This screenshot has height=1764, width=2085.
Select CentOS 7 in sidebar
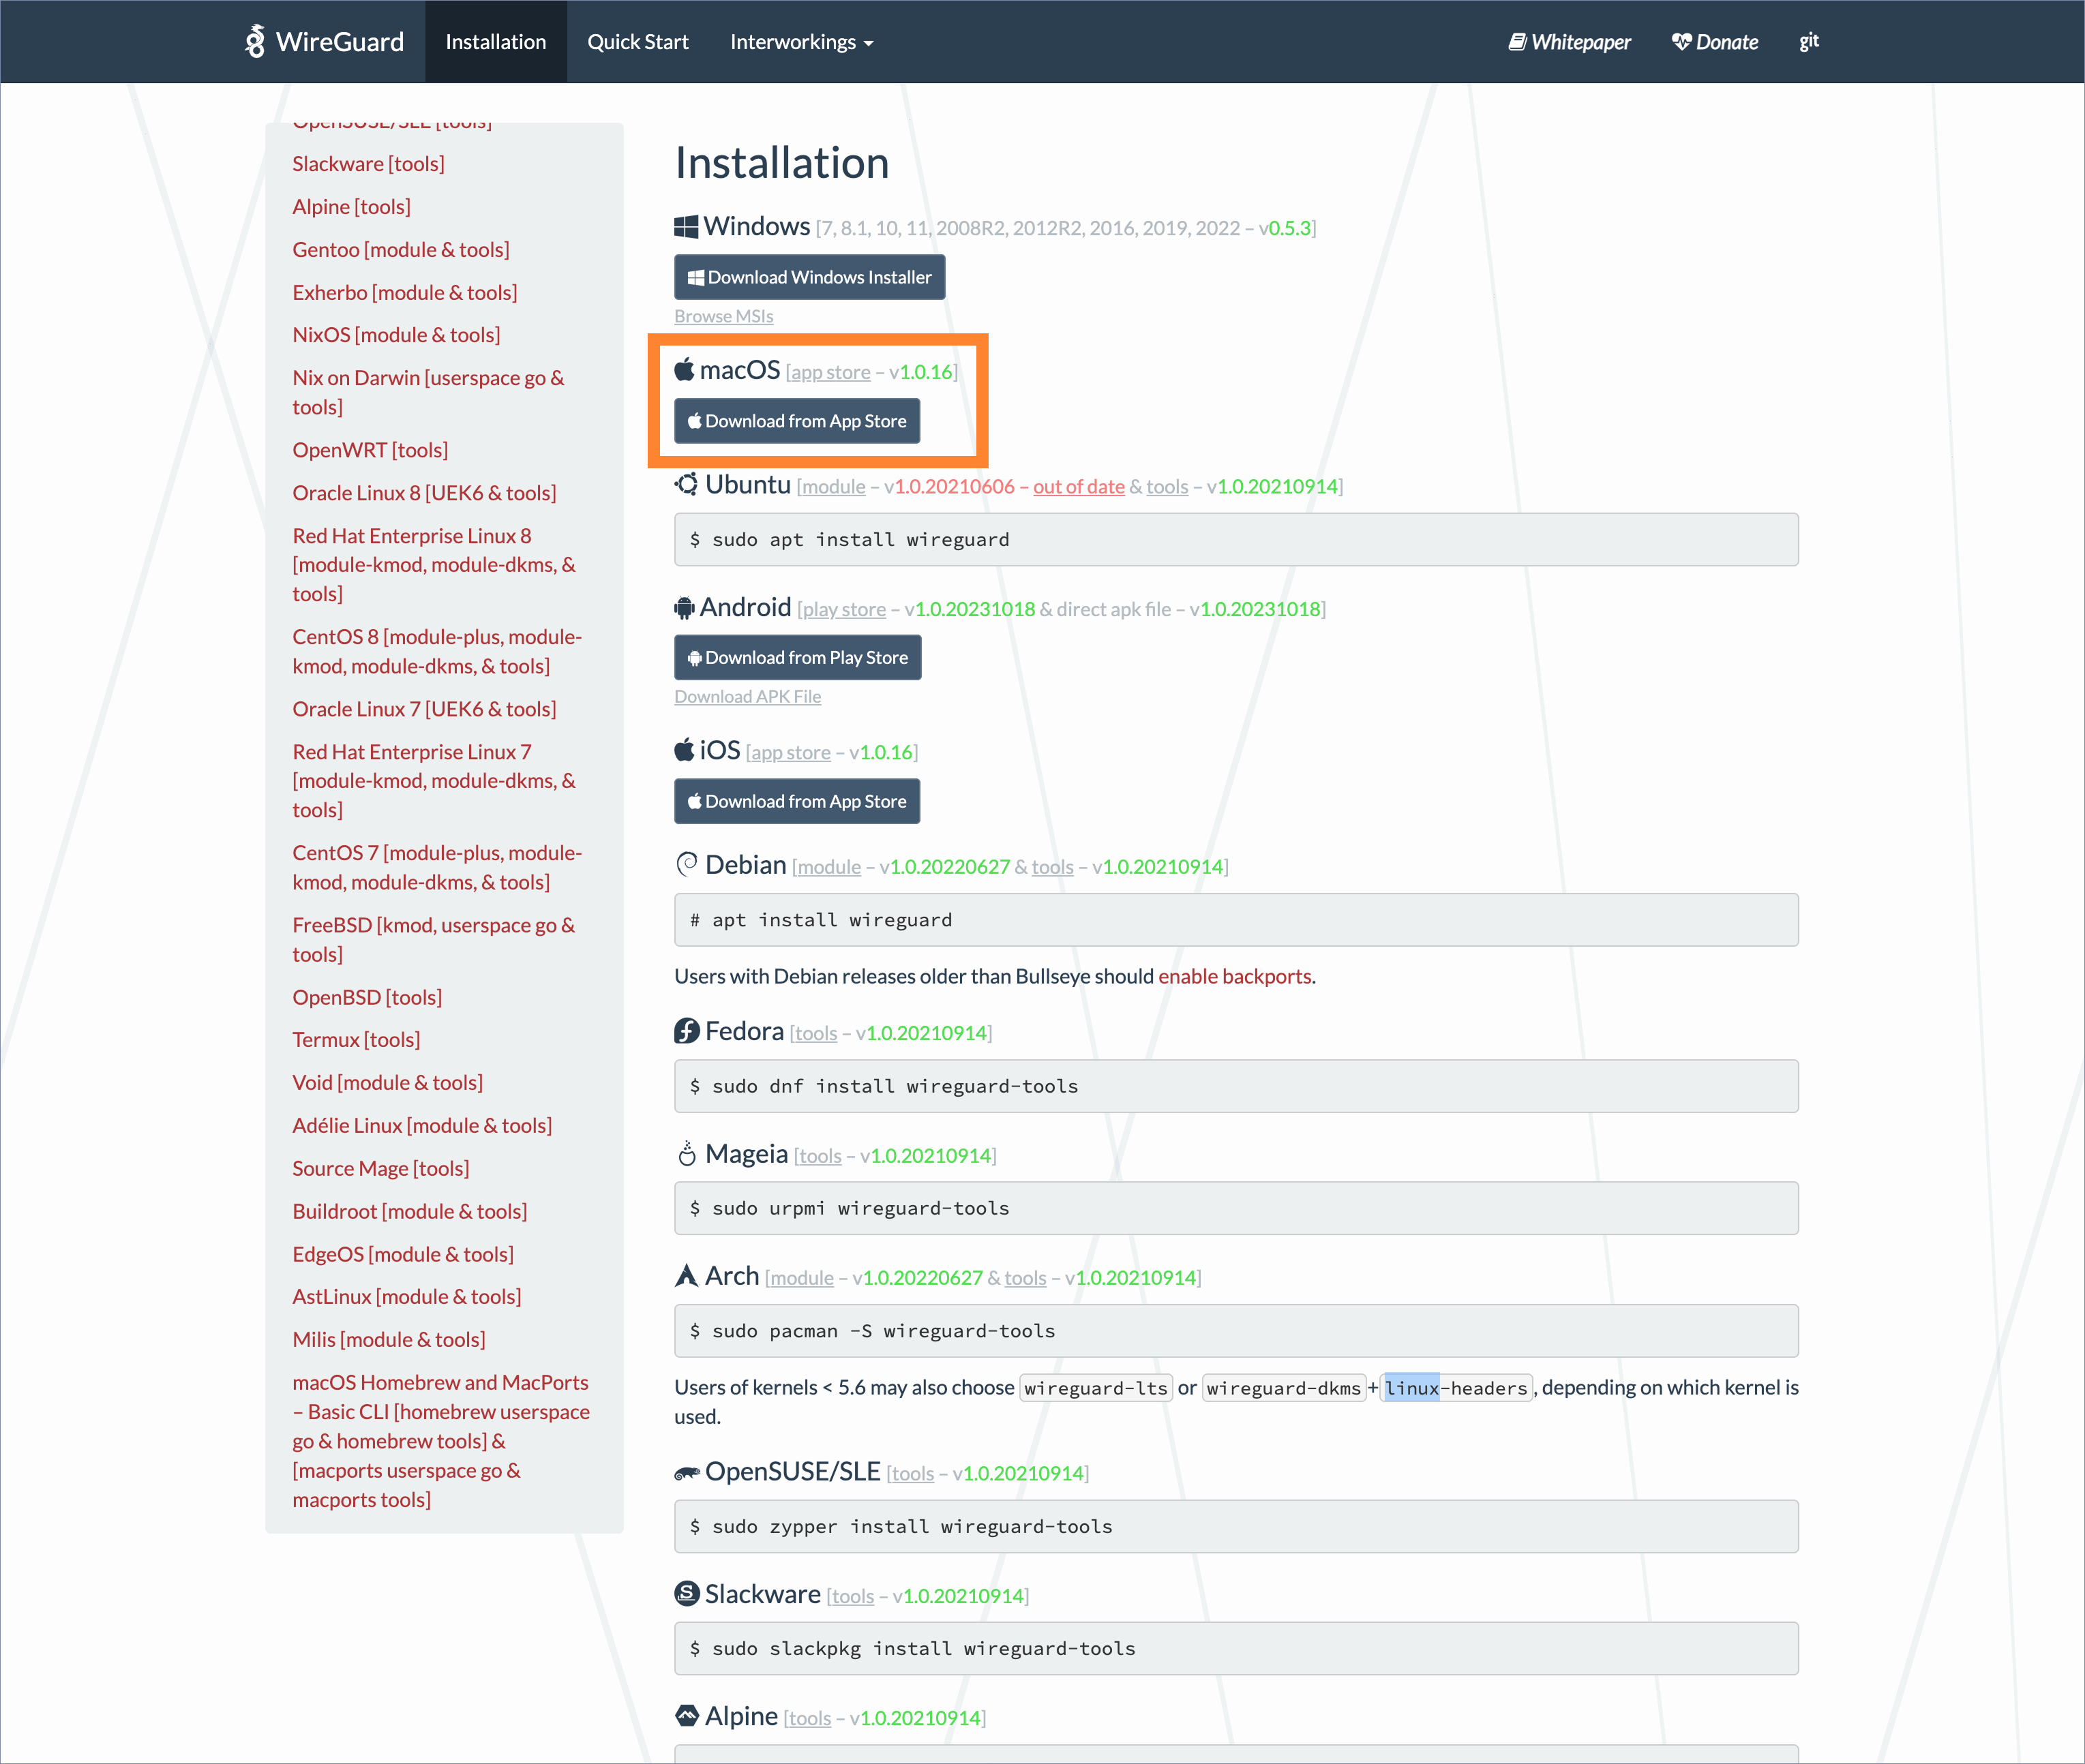[437, 867]
